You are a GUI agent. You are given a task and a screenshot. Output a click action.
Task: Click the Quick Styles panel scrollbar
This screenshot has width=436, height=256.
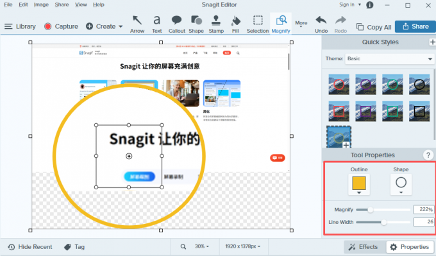435,105
